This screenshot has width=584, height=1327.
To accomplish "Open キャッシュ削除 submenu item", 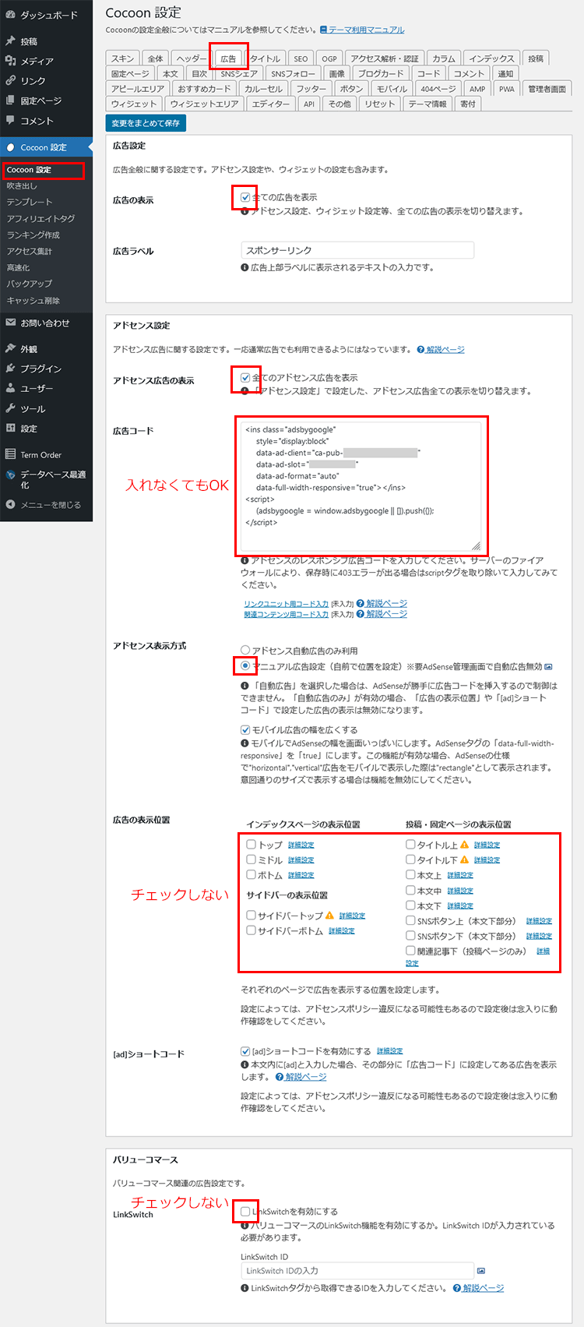I will click(33, 301).
